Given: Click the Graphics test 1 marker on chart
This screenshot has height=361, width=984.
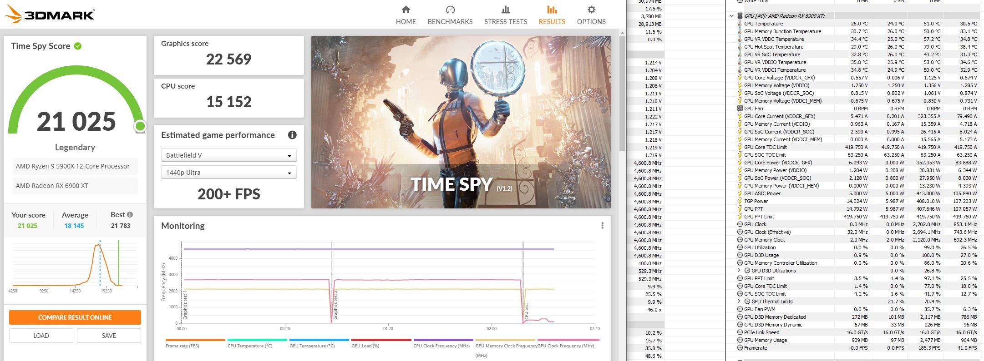Looking at the screenshot, I should click(x=185, y=306).
